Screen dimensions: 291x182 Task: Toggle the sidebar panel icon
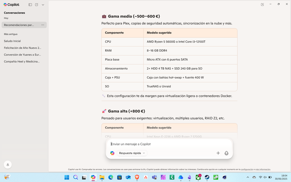30,5
